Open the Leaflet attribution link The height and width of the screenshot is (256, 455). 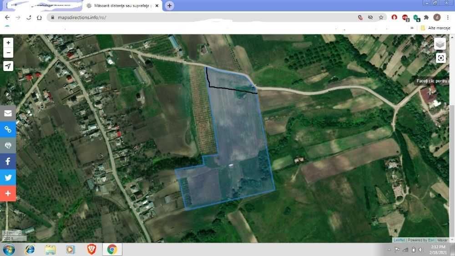pyautogui.click(x=399, y=240)
